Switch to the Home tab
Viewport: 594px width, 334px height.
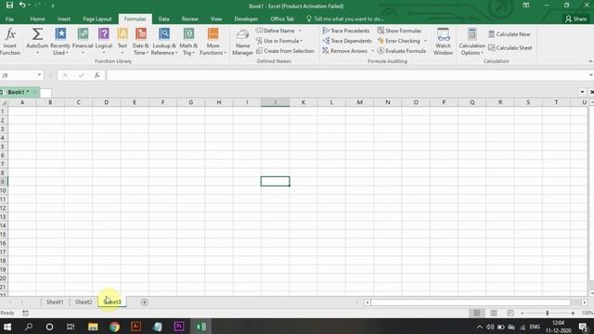point(37,19)
